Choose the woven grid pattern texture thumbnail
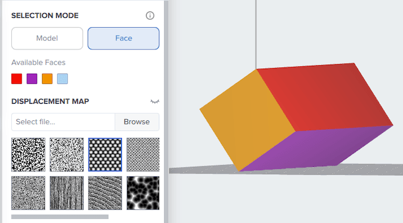This screenshot has height=223, width=403. pyautogui.click(x=143, y=155)
